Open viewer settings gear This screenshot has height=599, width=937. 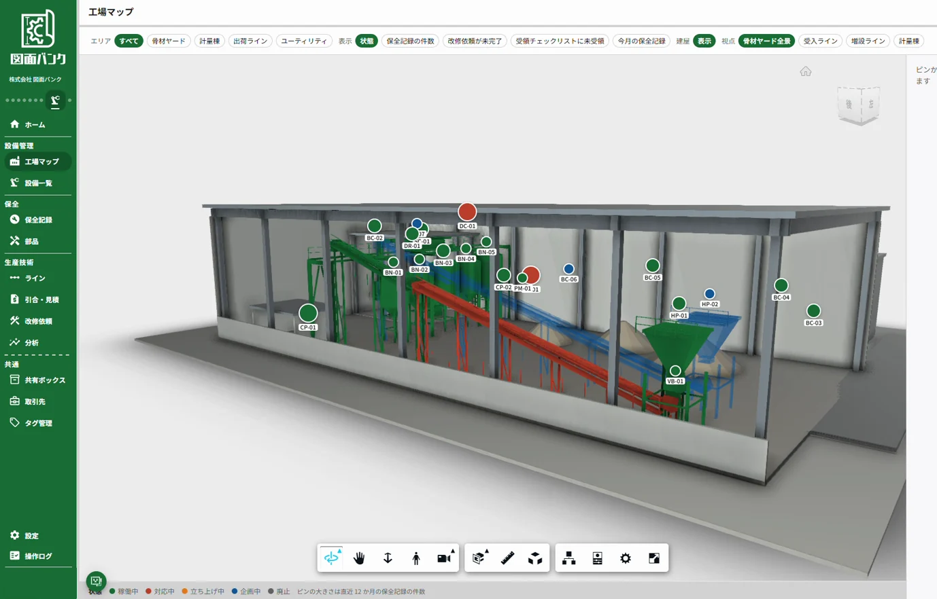coord(626,558)
